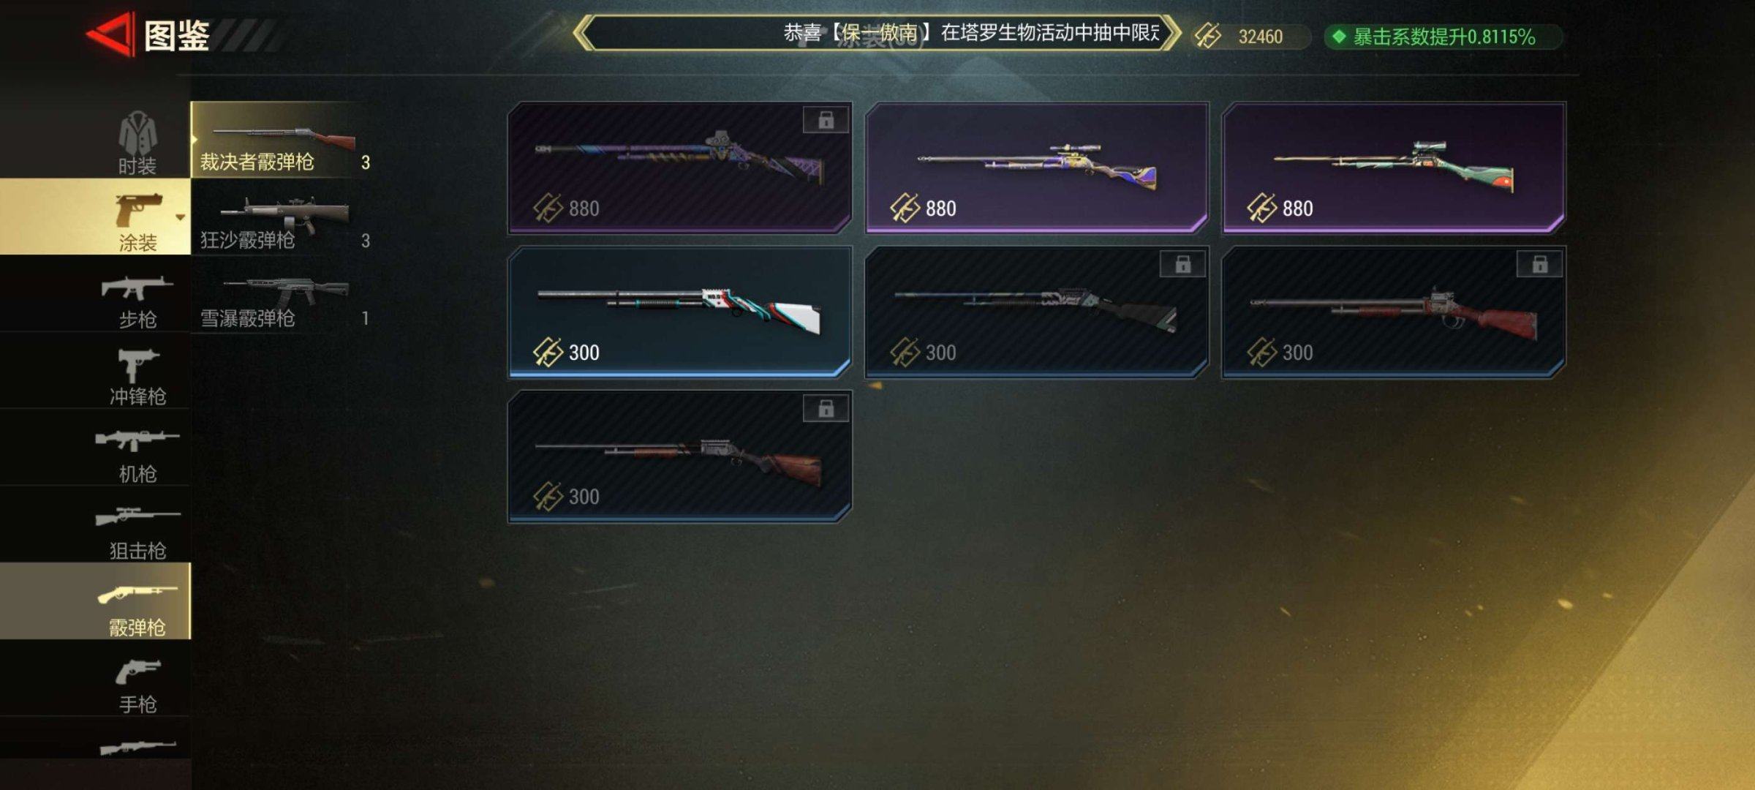Select the 手枪 pistol category icon
Screen dimensions: 1755x790
point(137,671)
